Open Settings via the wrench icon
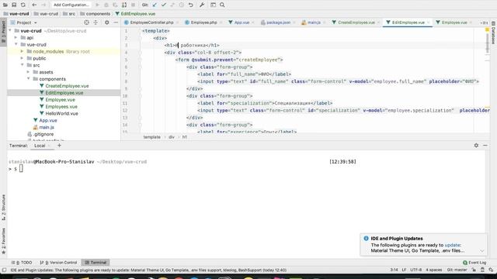Viewport: 497px width, 279px height. [202, 5]
